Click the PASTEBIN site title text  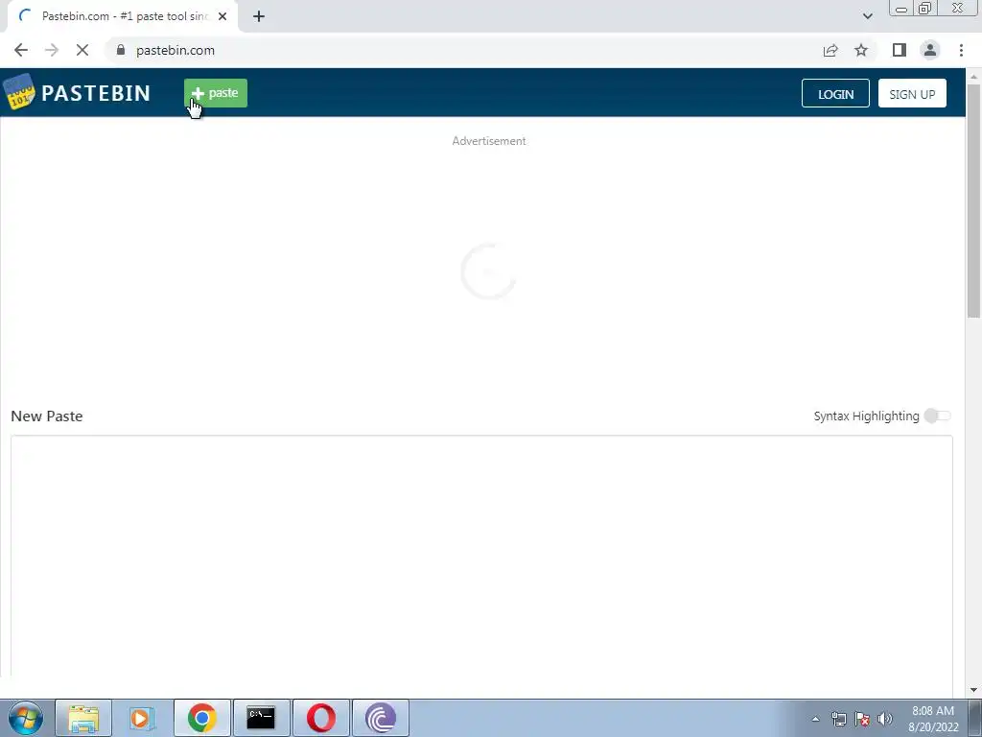click(96, 93)
